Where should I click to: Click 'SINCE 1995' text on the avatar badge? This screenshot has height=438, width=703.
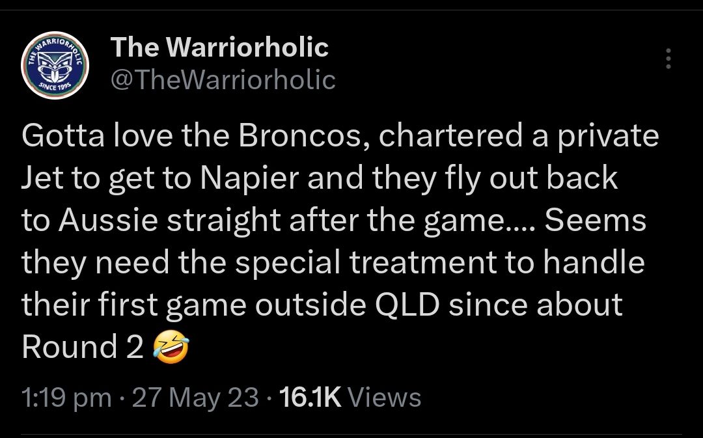point(54,86)
